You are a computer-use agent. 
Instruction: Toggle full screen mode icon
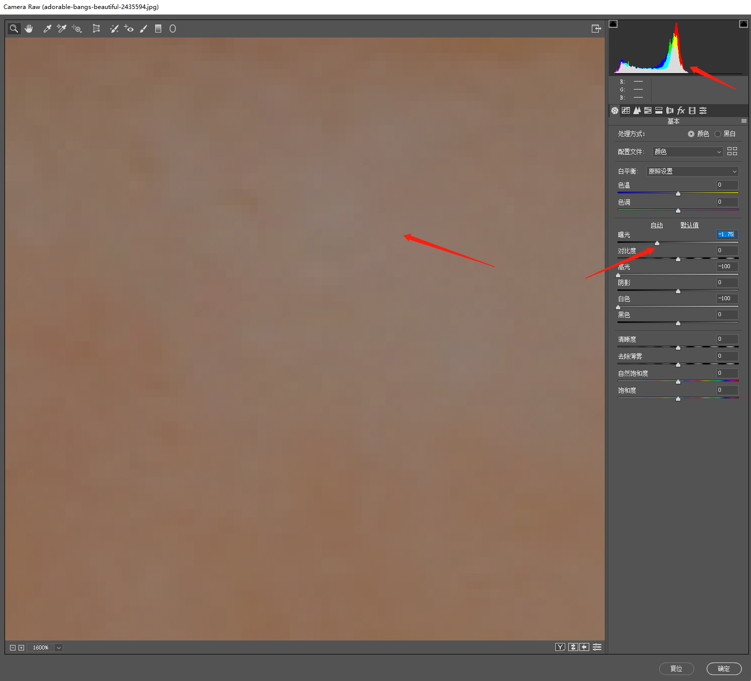point(596,29)
